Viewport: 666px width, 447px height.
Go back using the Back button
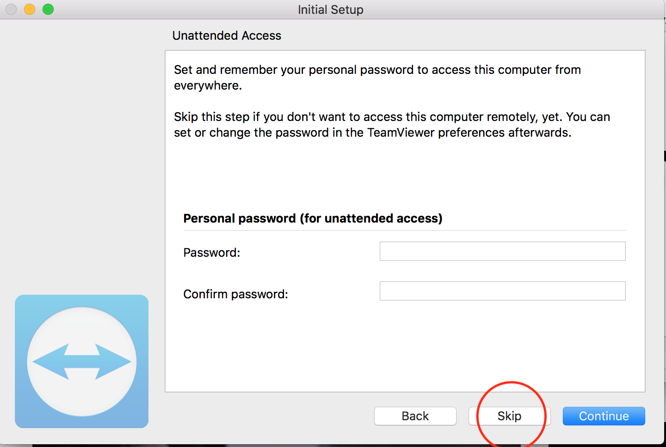pyautogui.click(x=415, y=416)
